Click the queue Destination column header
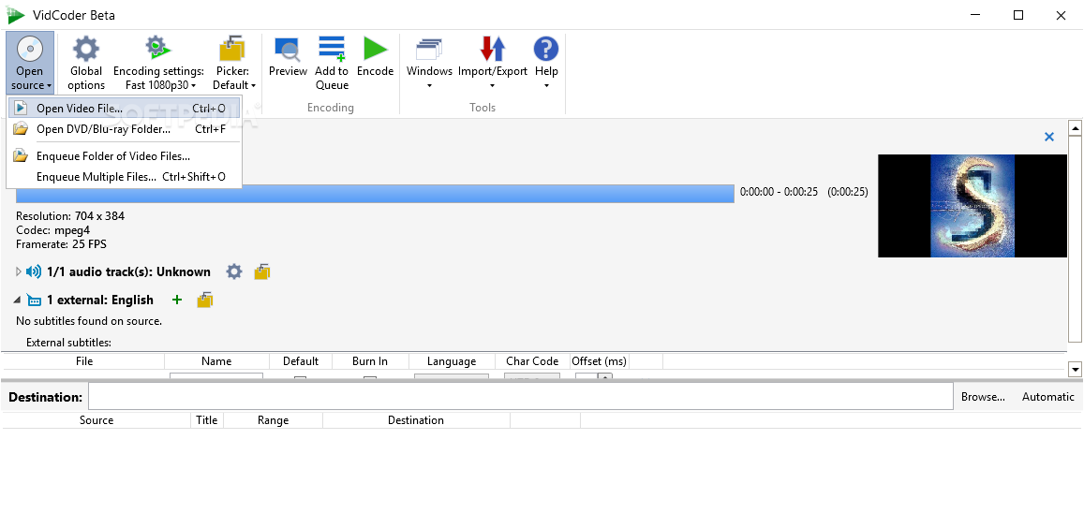Image resolution: width=1084 pixels, height=513 pixels. (x=415, y=419)
